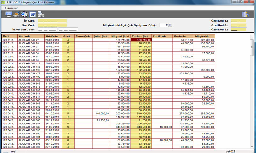Click the first Vade date field
256x153 pixels.
tap(48, 30)
